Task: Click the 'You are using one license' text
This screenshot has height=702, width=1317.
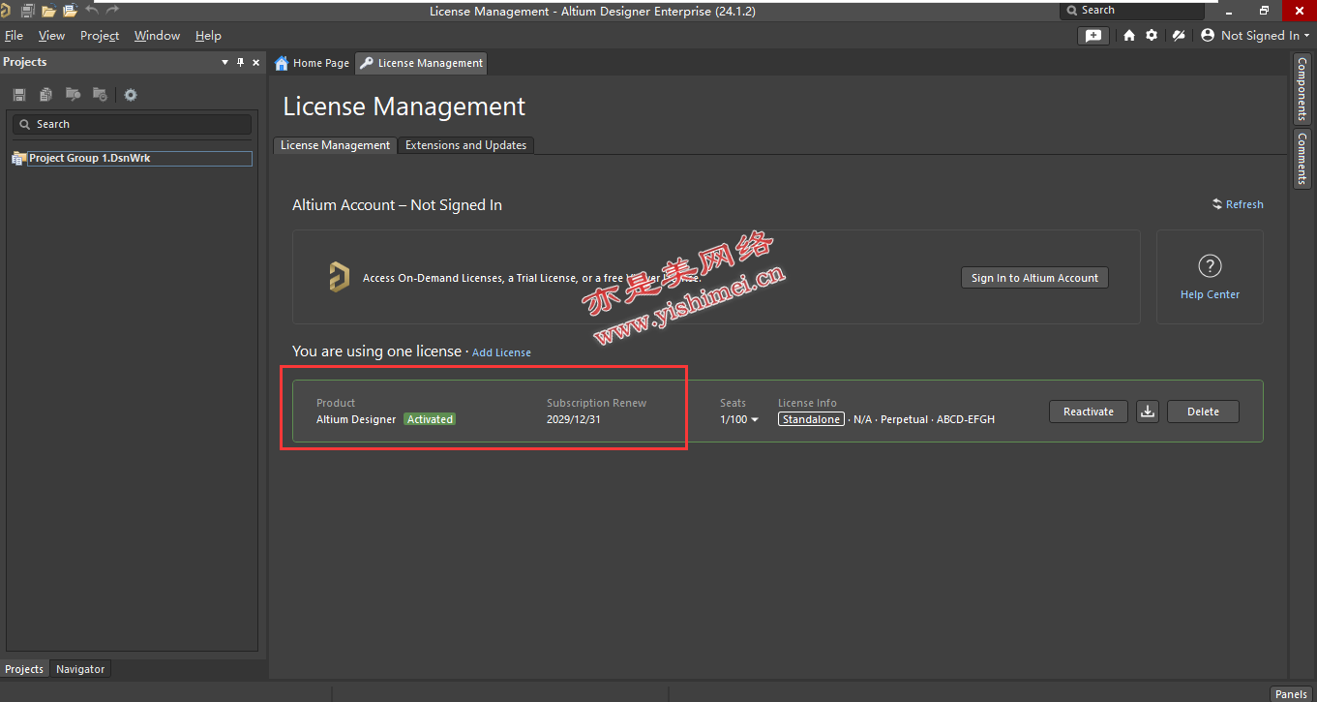Action: click(376, 351)
